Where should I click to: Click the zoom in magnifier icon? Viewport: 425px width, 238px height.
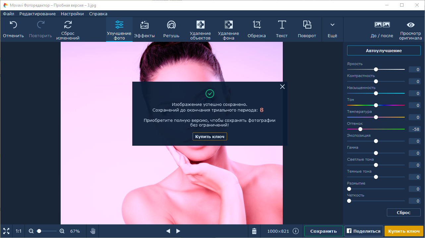tap(62, 231)
